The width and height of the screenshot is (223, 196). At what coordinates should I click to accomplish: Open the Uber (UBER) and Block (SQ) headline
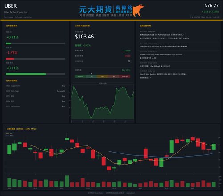163,47
